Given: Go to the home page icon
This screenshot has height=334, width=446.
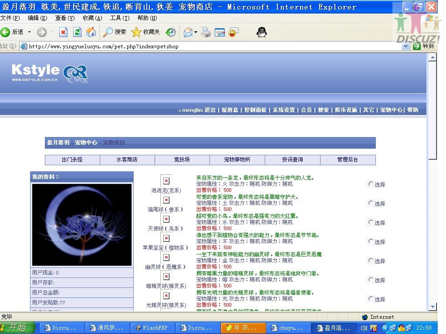Looking at the screenshot, I should click(91, 32).
